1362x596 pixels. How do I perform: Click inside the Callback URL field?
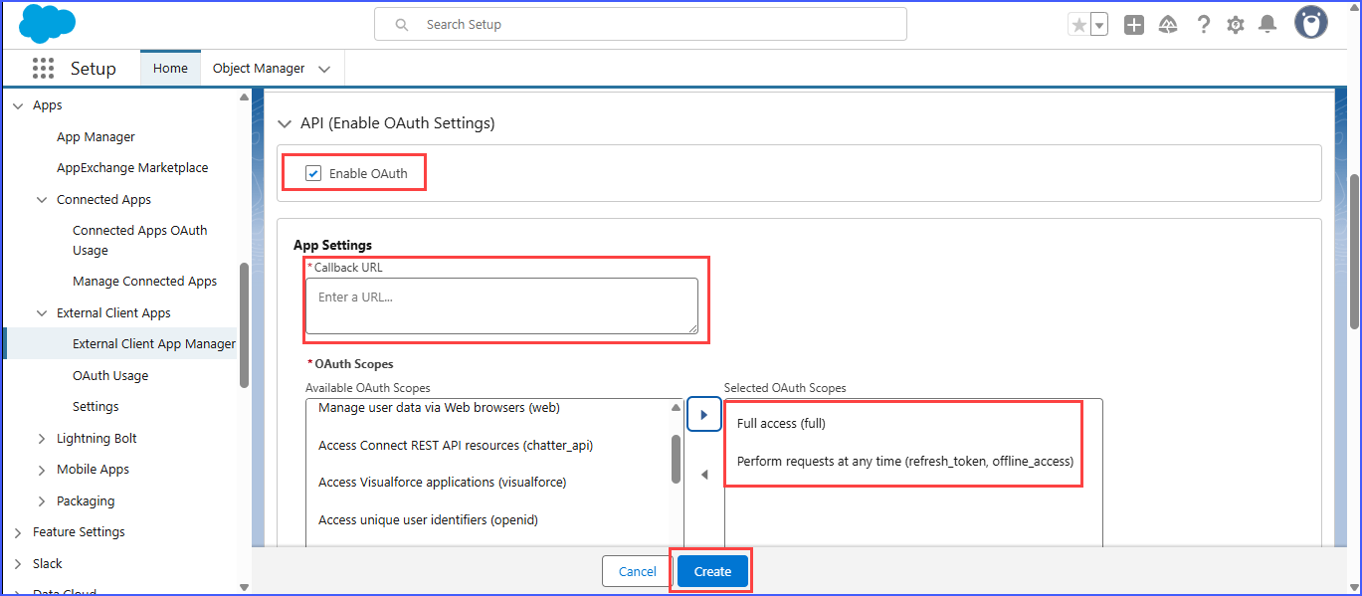[x=501, y=305]
